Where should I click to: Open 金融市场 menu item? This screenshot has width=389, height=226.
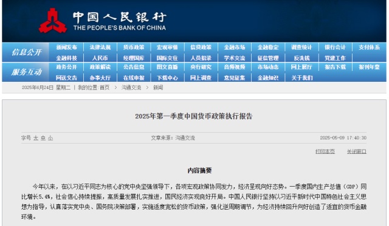(235, 47)
